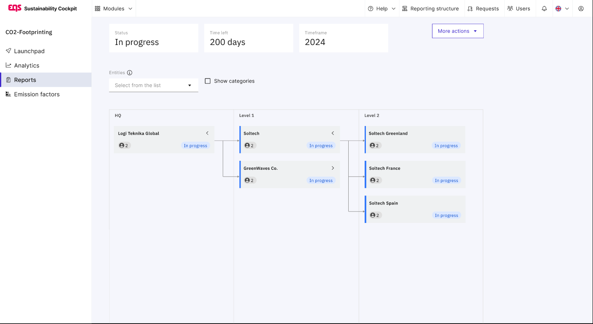Viewport: 593px width, 324px height.
Task: Collapse the Soltech entity chevron
Action: tap(333, 133)
